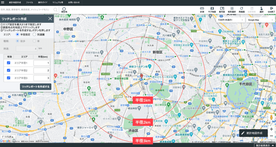Select the 到達圏 radio button
The width and height of the screenshot is (276, 147).
pyautogui.click(x=34, y=34)
